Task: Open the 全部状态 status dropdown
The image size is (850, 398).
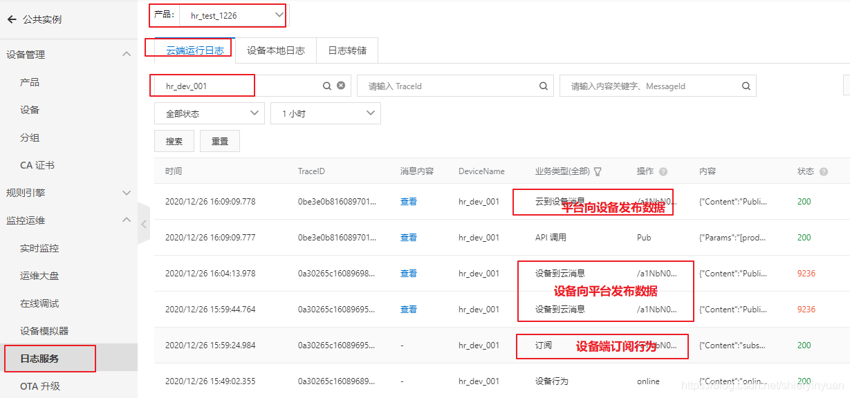Action: click(210, 113)
